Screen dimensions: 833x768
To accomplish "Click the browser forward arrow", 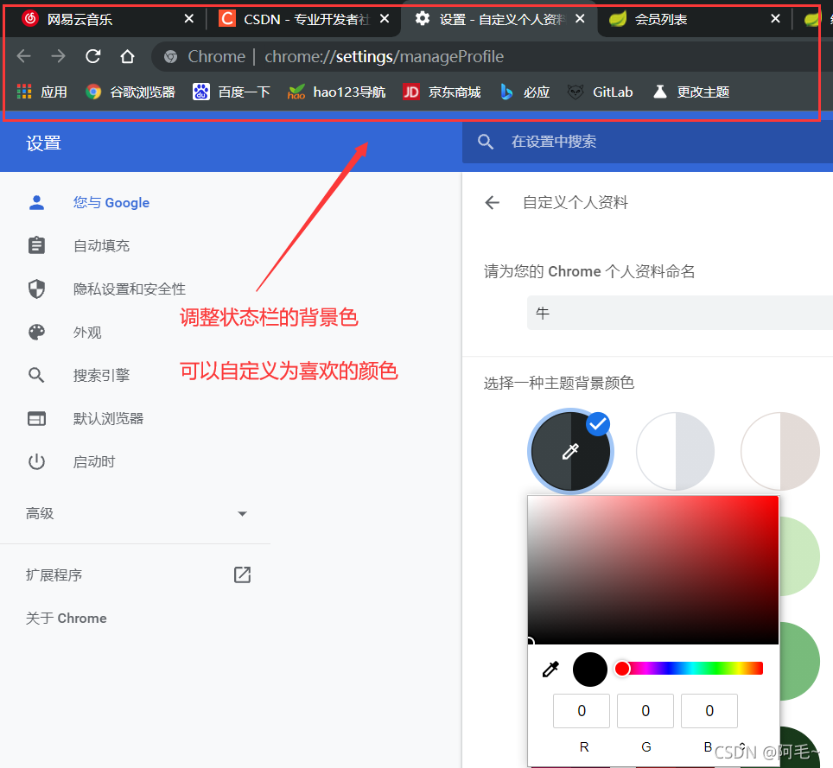I will click(58, 56).
